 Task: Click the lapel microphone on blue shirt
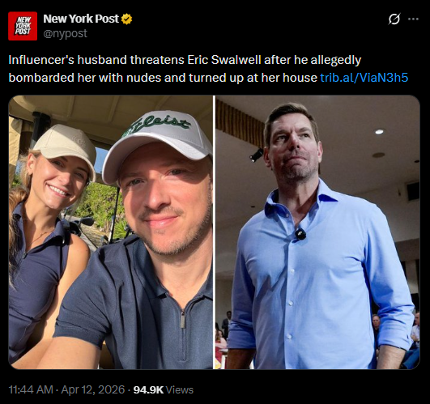coord(300,234)
